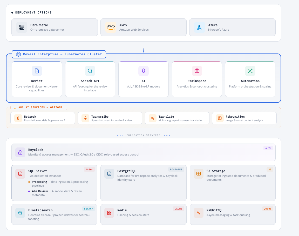Click the Bare Metal server icon
299x236 pixels.
pos(22,27)
